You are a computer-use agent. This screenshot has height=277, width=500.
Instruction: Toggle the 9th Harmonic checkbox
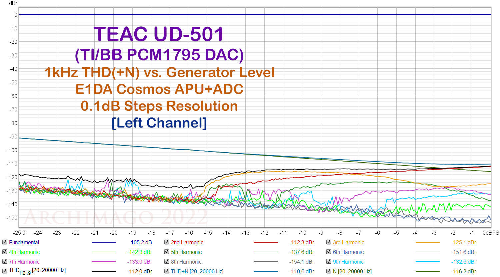(329, 262)
